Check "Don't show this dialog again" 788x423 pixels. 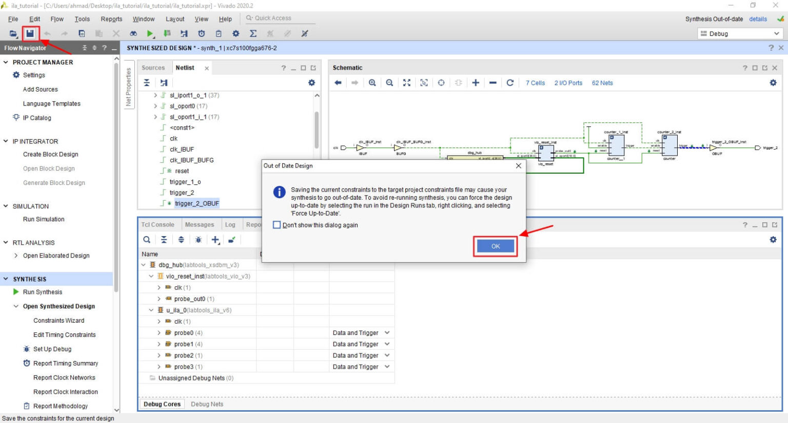coord(277,225)
